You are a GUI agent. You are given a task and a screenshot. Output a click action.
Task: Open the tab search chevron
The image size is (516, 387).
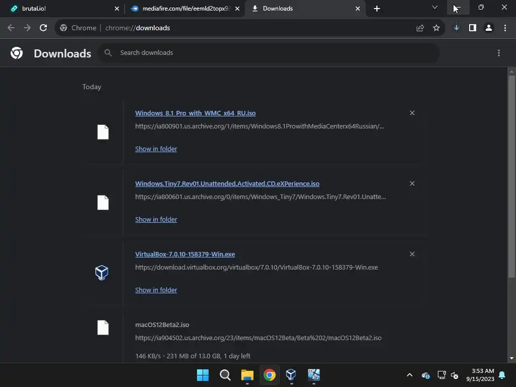tap(435, 7)
